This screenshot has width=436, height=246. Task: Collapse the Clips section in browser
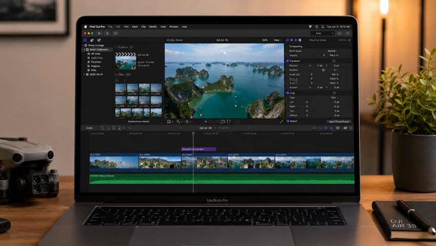tap(116, 75)
